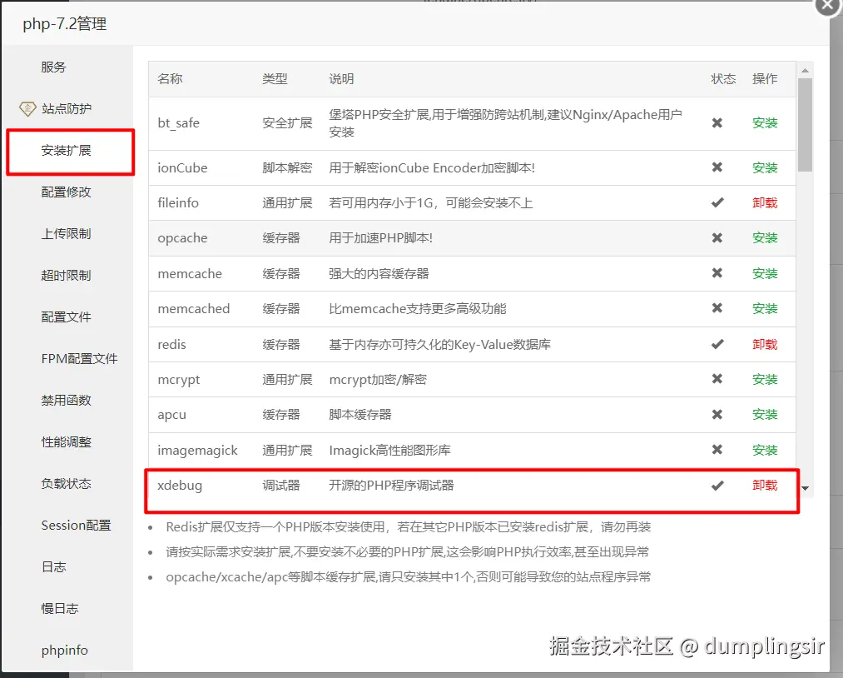
Task: Install the imagemagick extension
Action: [x=765, y=450]
